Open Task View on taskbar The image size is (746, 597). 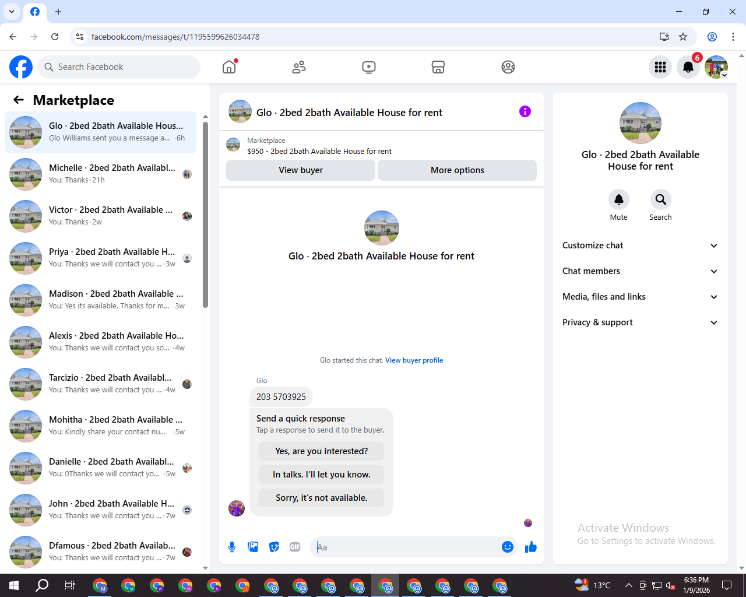point(70,585)
